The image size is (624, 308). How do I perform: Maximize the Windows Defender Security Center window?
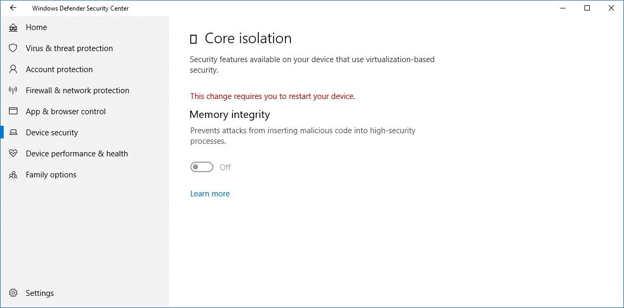coord(587,8)
